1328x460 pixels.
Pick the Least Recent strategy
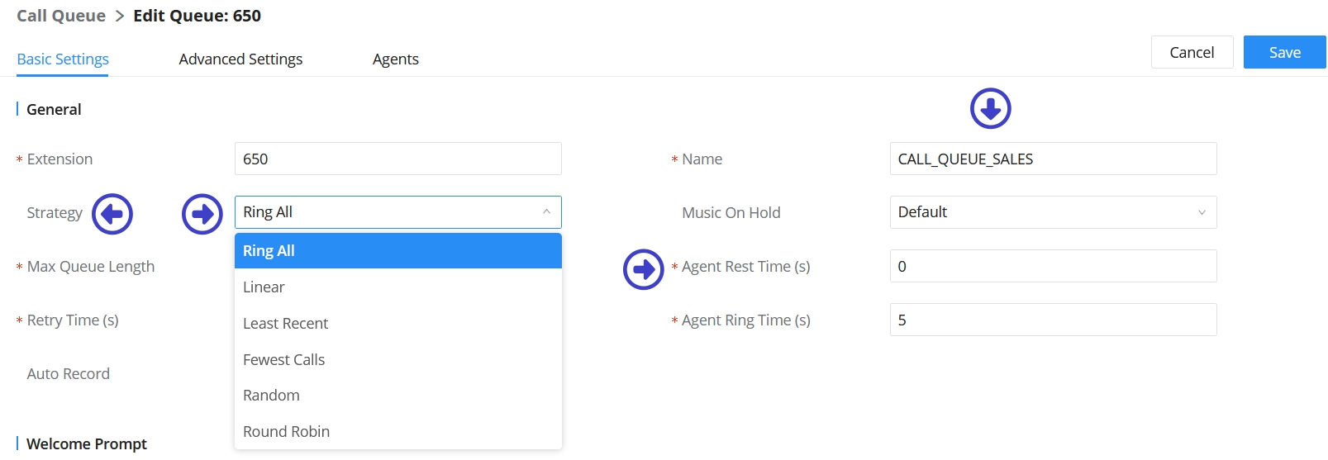click(397, 324)
